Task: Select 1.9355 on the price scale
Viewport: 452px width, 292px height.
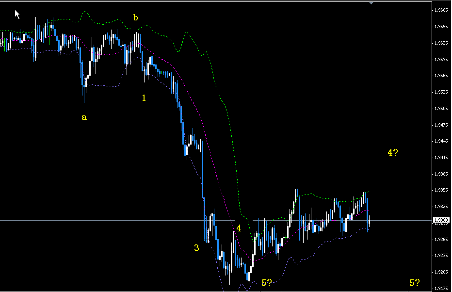Action: [441, 190]
